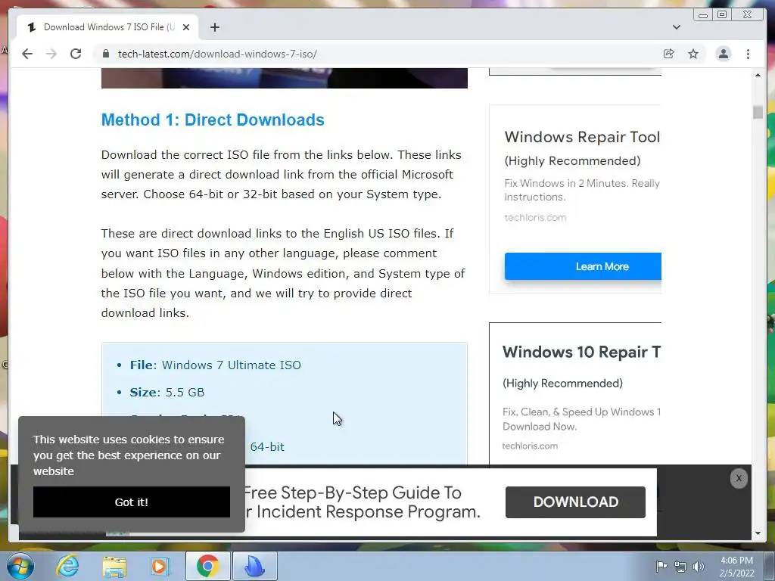
Task: Open Windows Explorer from taskbar
Action: 114,566
